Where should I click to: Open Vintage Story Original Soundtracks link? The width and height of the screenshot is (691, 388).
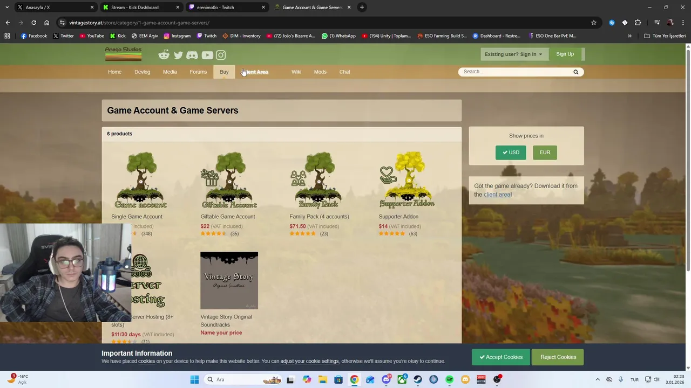(x=226, y=321)
